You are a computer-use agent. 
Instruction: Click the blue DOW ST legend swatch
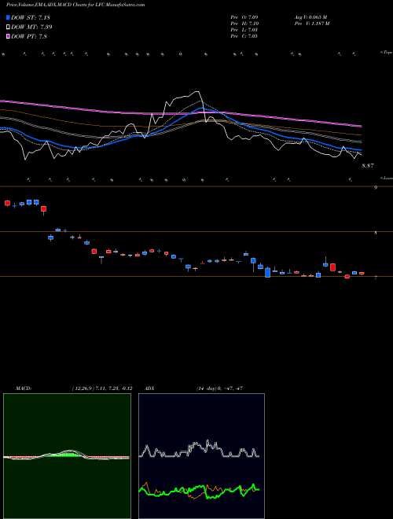pos(8,17)
